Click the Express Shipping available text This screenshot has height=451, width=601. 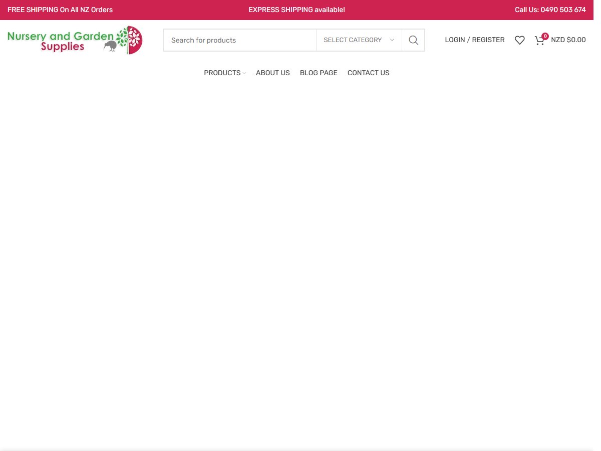tap(296, 10)
